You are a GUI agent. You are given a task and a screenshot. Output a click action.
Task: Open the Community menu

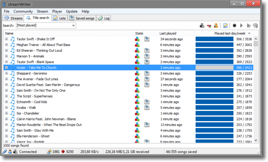tap(23, 11)
